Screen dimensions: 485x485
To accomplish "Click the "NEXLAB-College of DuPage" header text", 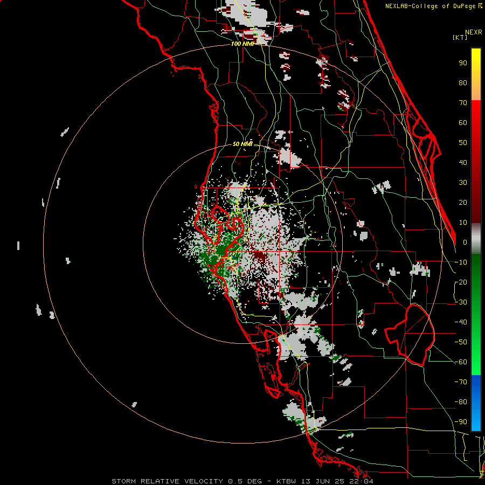I will point(431,6).
